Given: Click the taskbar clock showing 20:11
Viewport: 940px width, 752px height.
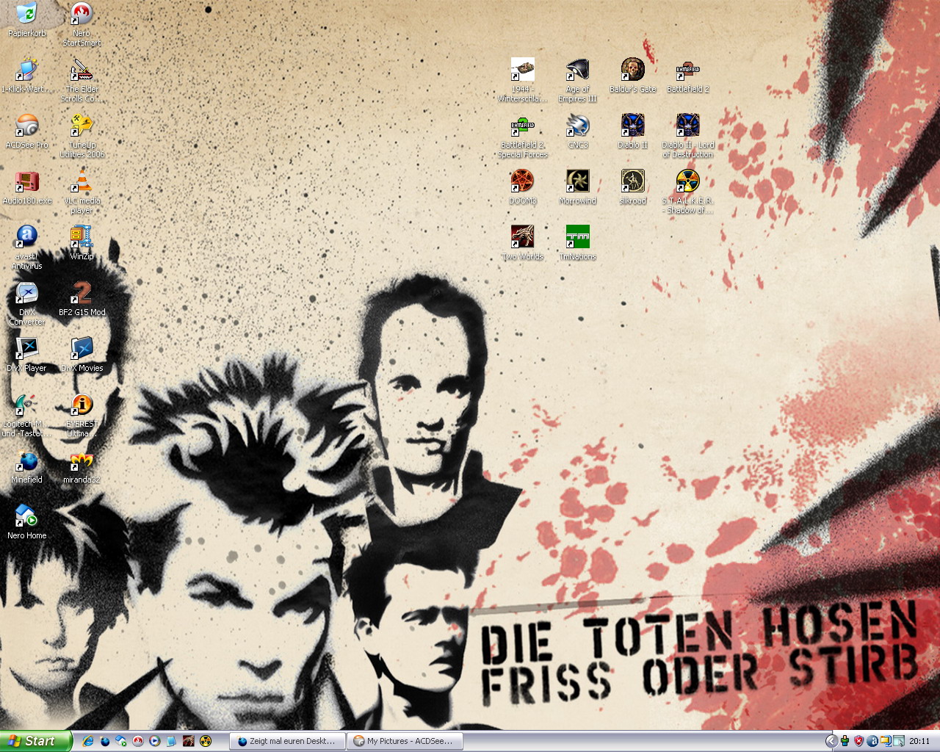Looking at the screenshot, I should pos(920,742).
